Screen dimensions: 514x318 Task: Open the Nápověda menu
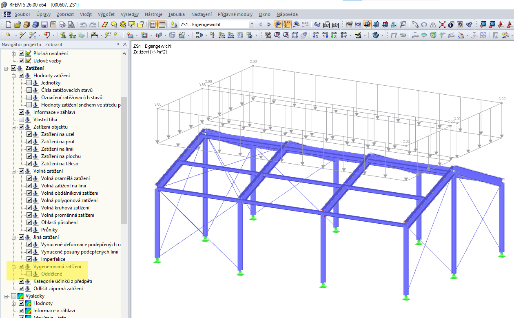287,14
